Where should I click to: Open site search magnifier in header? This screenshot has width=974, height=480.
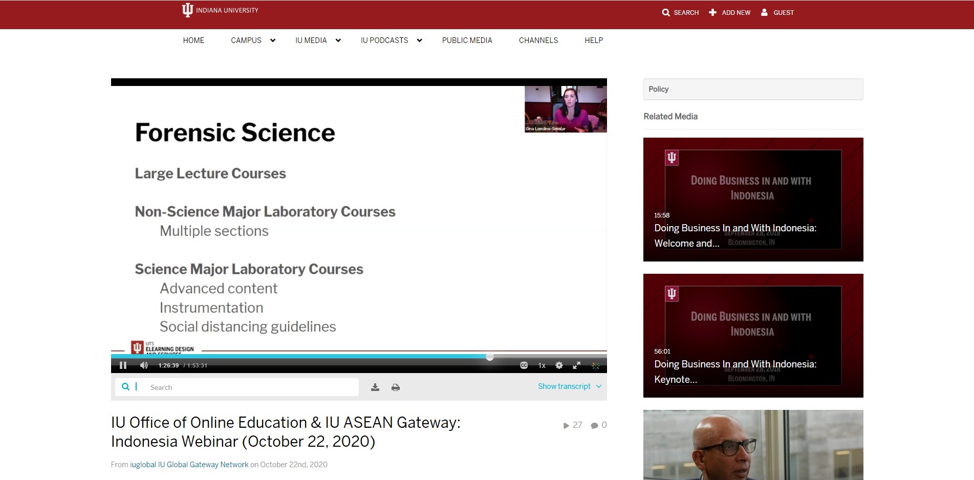665,12
